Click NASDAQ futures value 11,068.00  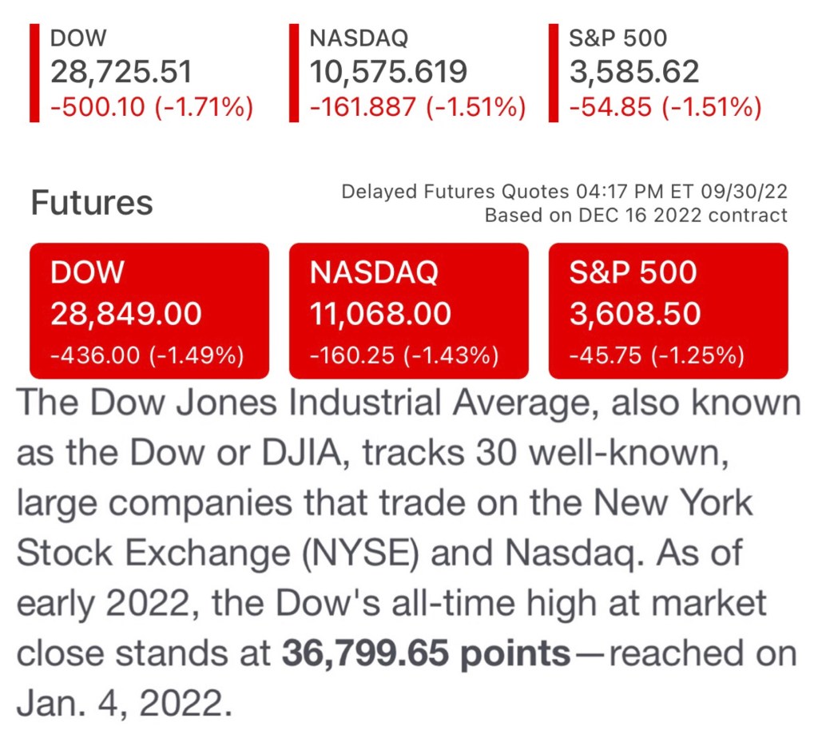380,314
